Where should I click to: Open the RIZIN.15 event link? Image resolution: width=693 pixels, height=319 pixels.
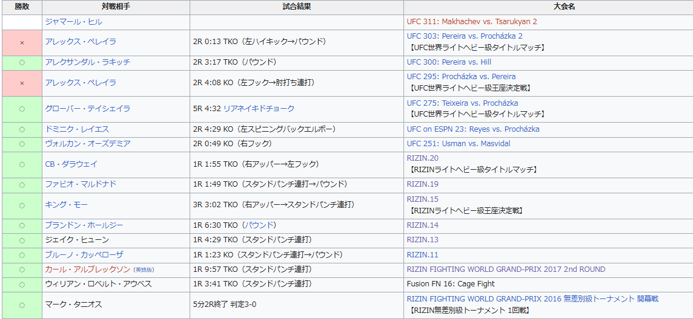pos(422,199)
